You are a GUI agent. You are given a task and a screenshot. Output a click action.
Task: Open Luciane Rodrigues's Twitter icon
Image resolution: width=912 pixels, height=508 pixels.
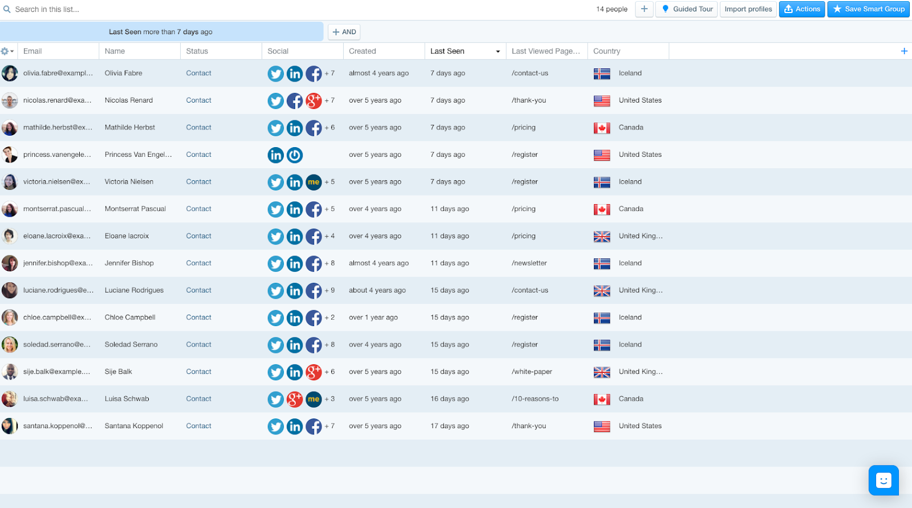pyautogui.click(x=276, y=291)
